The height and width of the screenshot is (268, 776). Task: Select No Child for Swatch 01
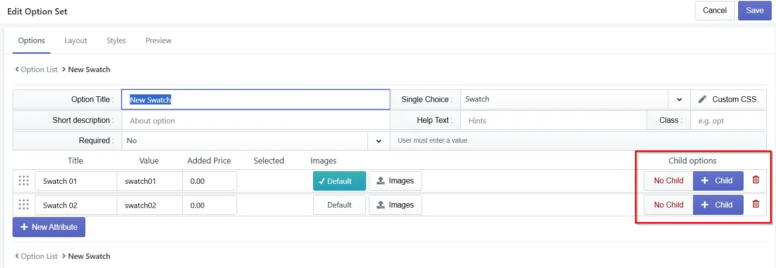point(668,180)
